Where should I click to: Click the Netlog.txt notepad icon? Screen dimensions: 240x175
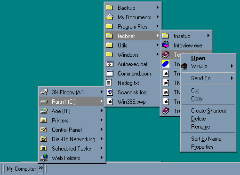click(109, 83)
